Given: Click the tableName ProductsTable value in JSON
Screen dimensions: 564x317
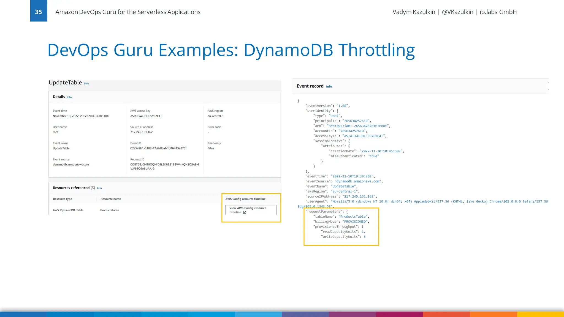Looking at the screenshot, I should pos(353,217).
